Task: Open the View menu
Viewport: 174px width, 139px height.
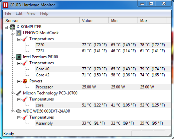Action: pyautogui.click(x=31, y=13)
